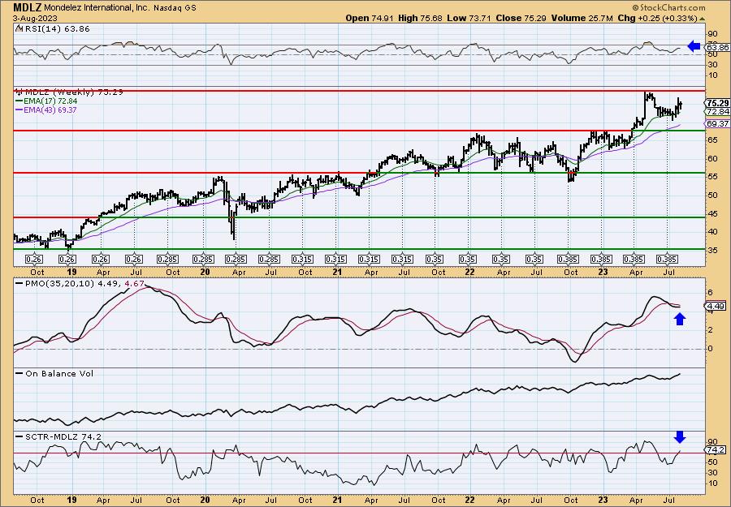Select the Low 73.71 value
Viewport: 731px width, 507px height.
coord(469,18)
